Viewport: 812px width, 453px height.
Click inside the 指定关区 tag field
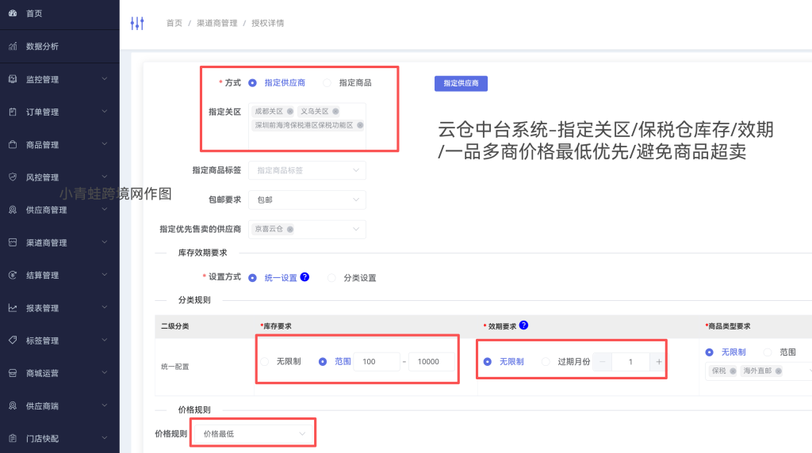[x=307, y=126]
